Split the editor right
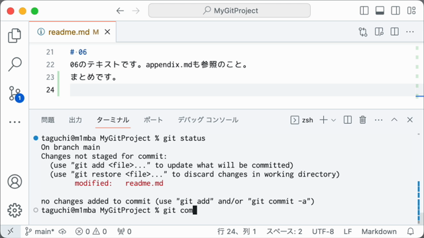This screenshot has width=424, height=238. tap(395, 32)
